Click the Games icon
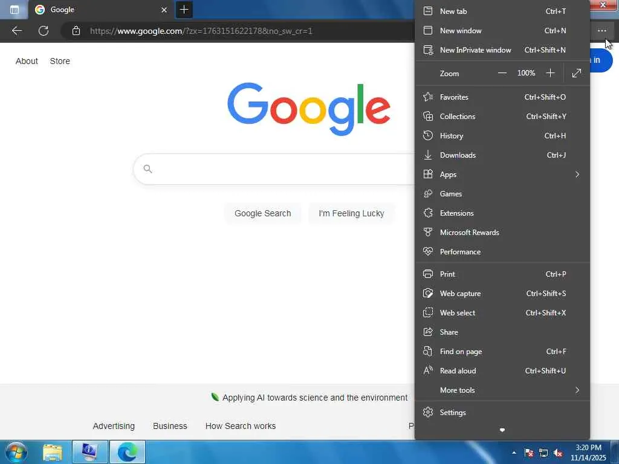 428,193
